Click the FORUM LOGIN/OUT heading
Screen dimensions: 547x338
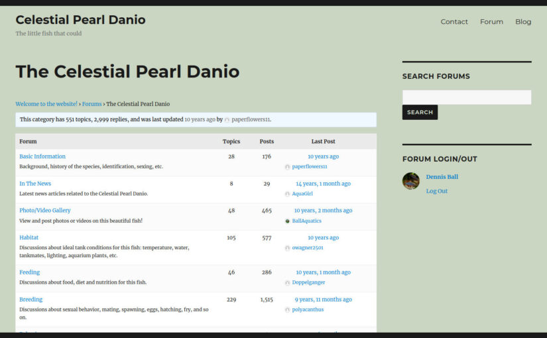pyautogui.click(x=440, y=159)
